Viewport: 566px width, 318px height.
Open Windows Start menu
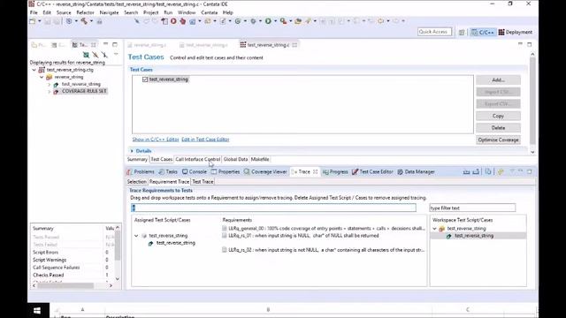(37, 310)
